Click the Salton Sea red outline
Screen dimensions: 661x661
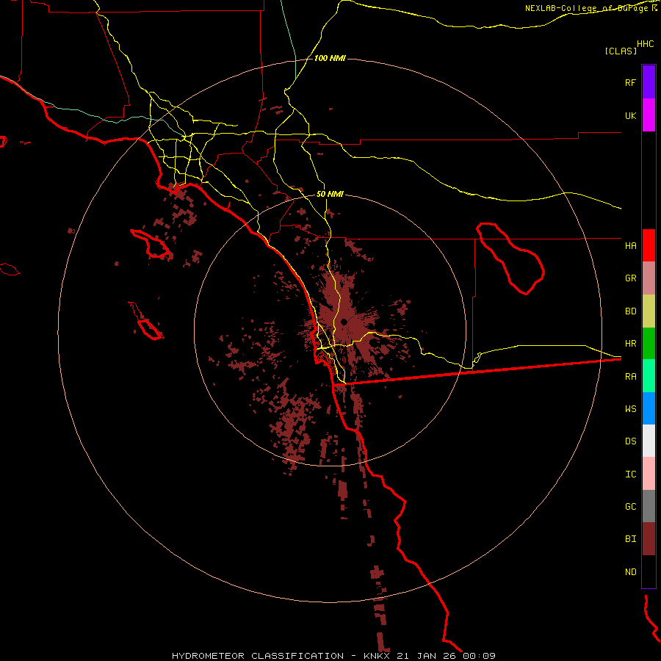click(x=510, y=258)
